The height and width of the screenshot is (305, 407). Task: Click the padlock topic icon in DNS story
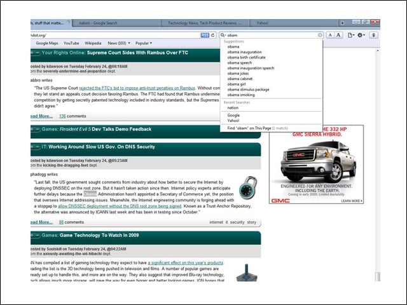[248, 188]
